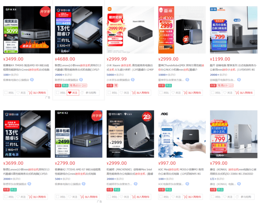Click the heart 关注 icon on the ¥1199 item

coord(225,93)
